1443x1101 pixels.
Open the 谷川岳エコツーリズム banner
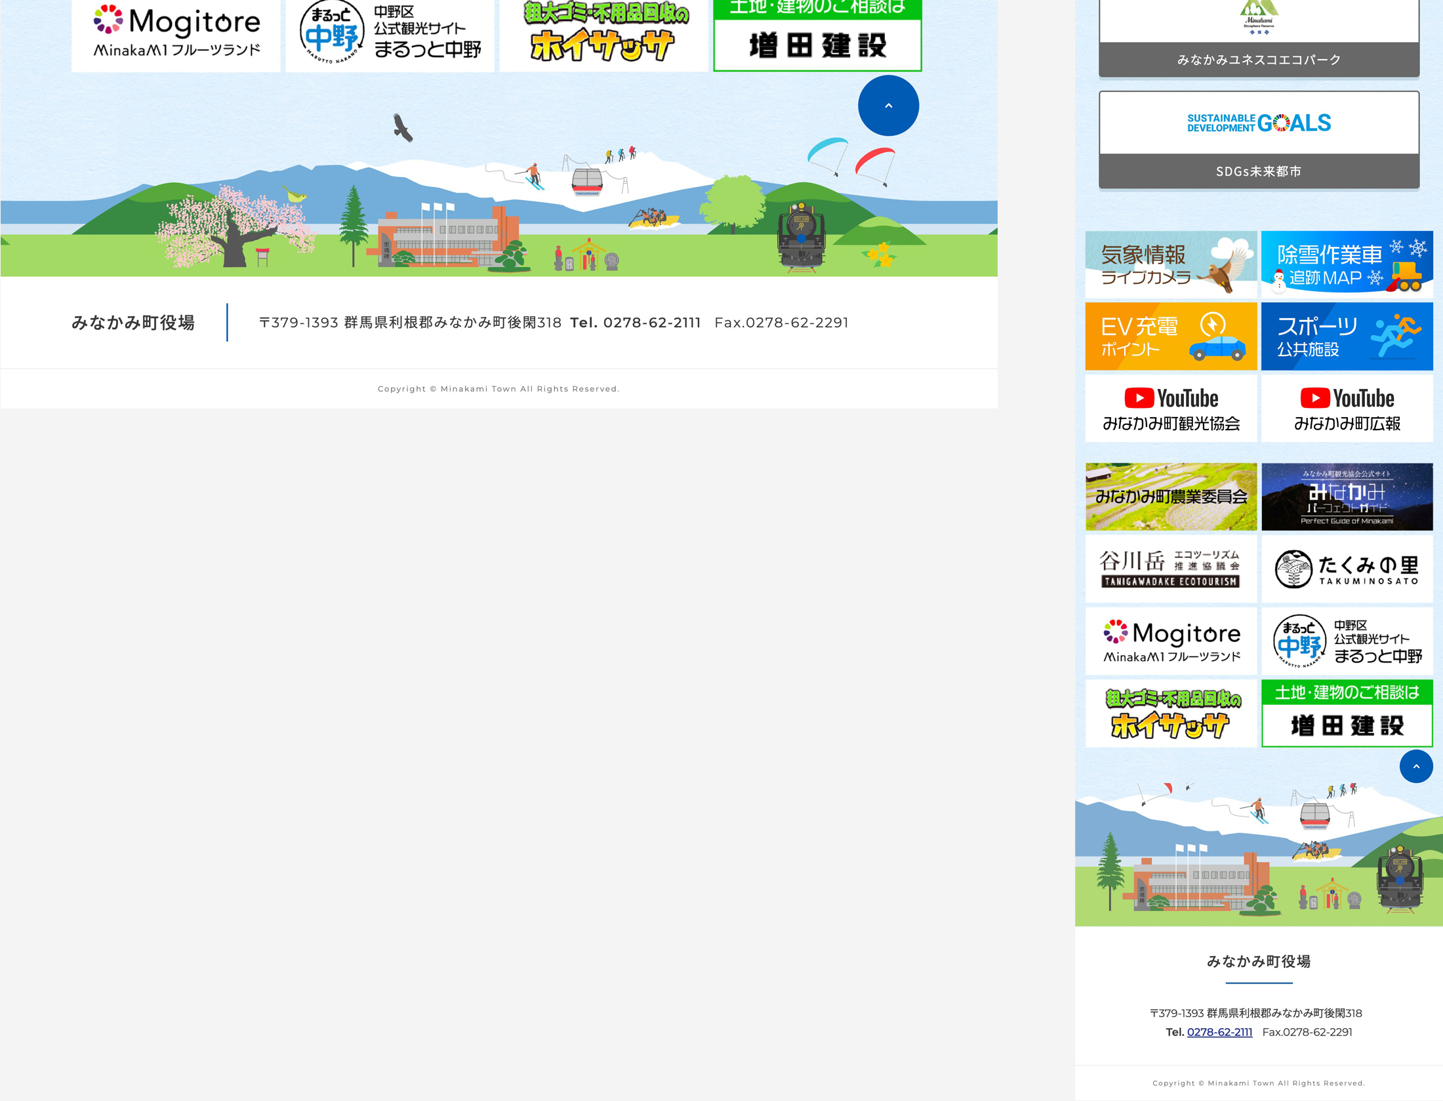coord(1171,569)
